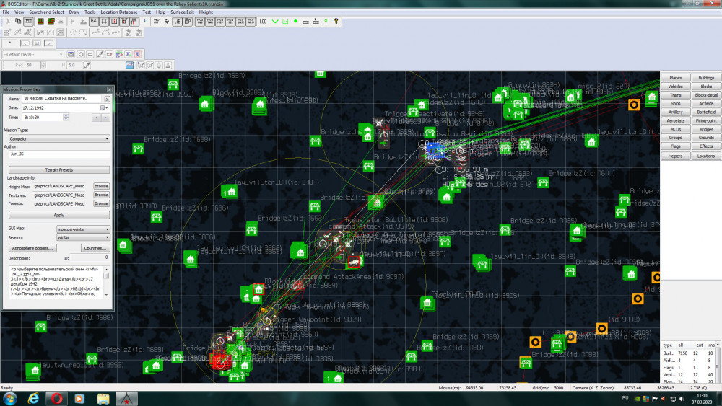
Task: Click the red truck vehicle icon on map
Action: pyautogui.click(x=354, y=262)
